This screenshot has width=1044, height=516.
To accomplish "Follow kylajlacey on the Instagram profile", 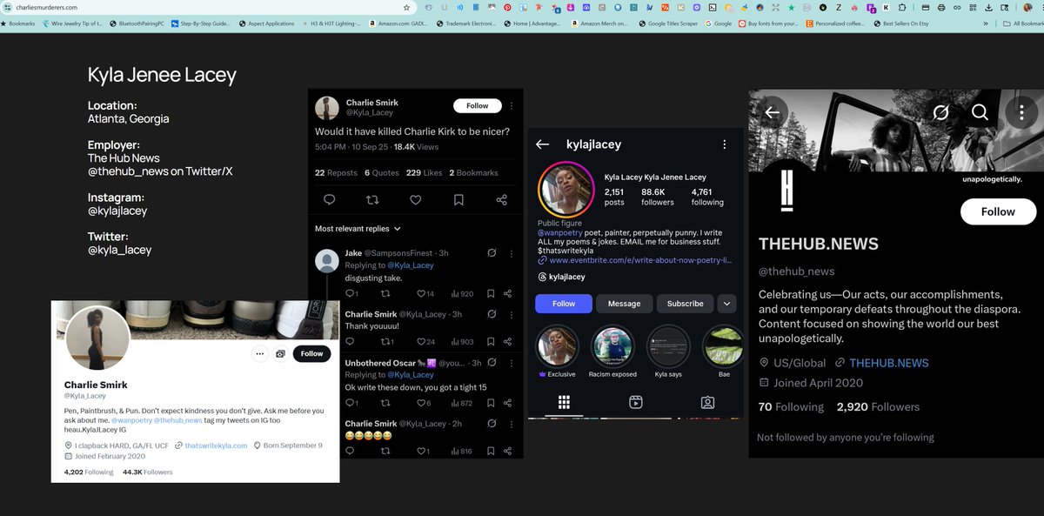I will 564,304.
